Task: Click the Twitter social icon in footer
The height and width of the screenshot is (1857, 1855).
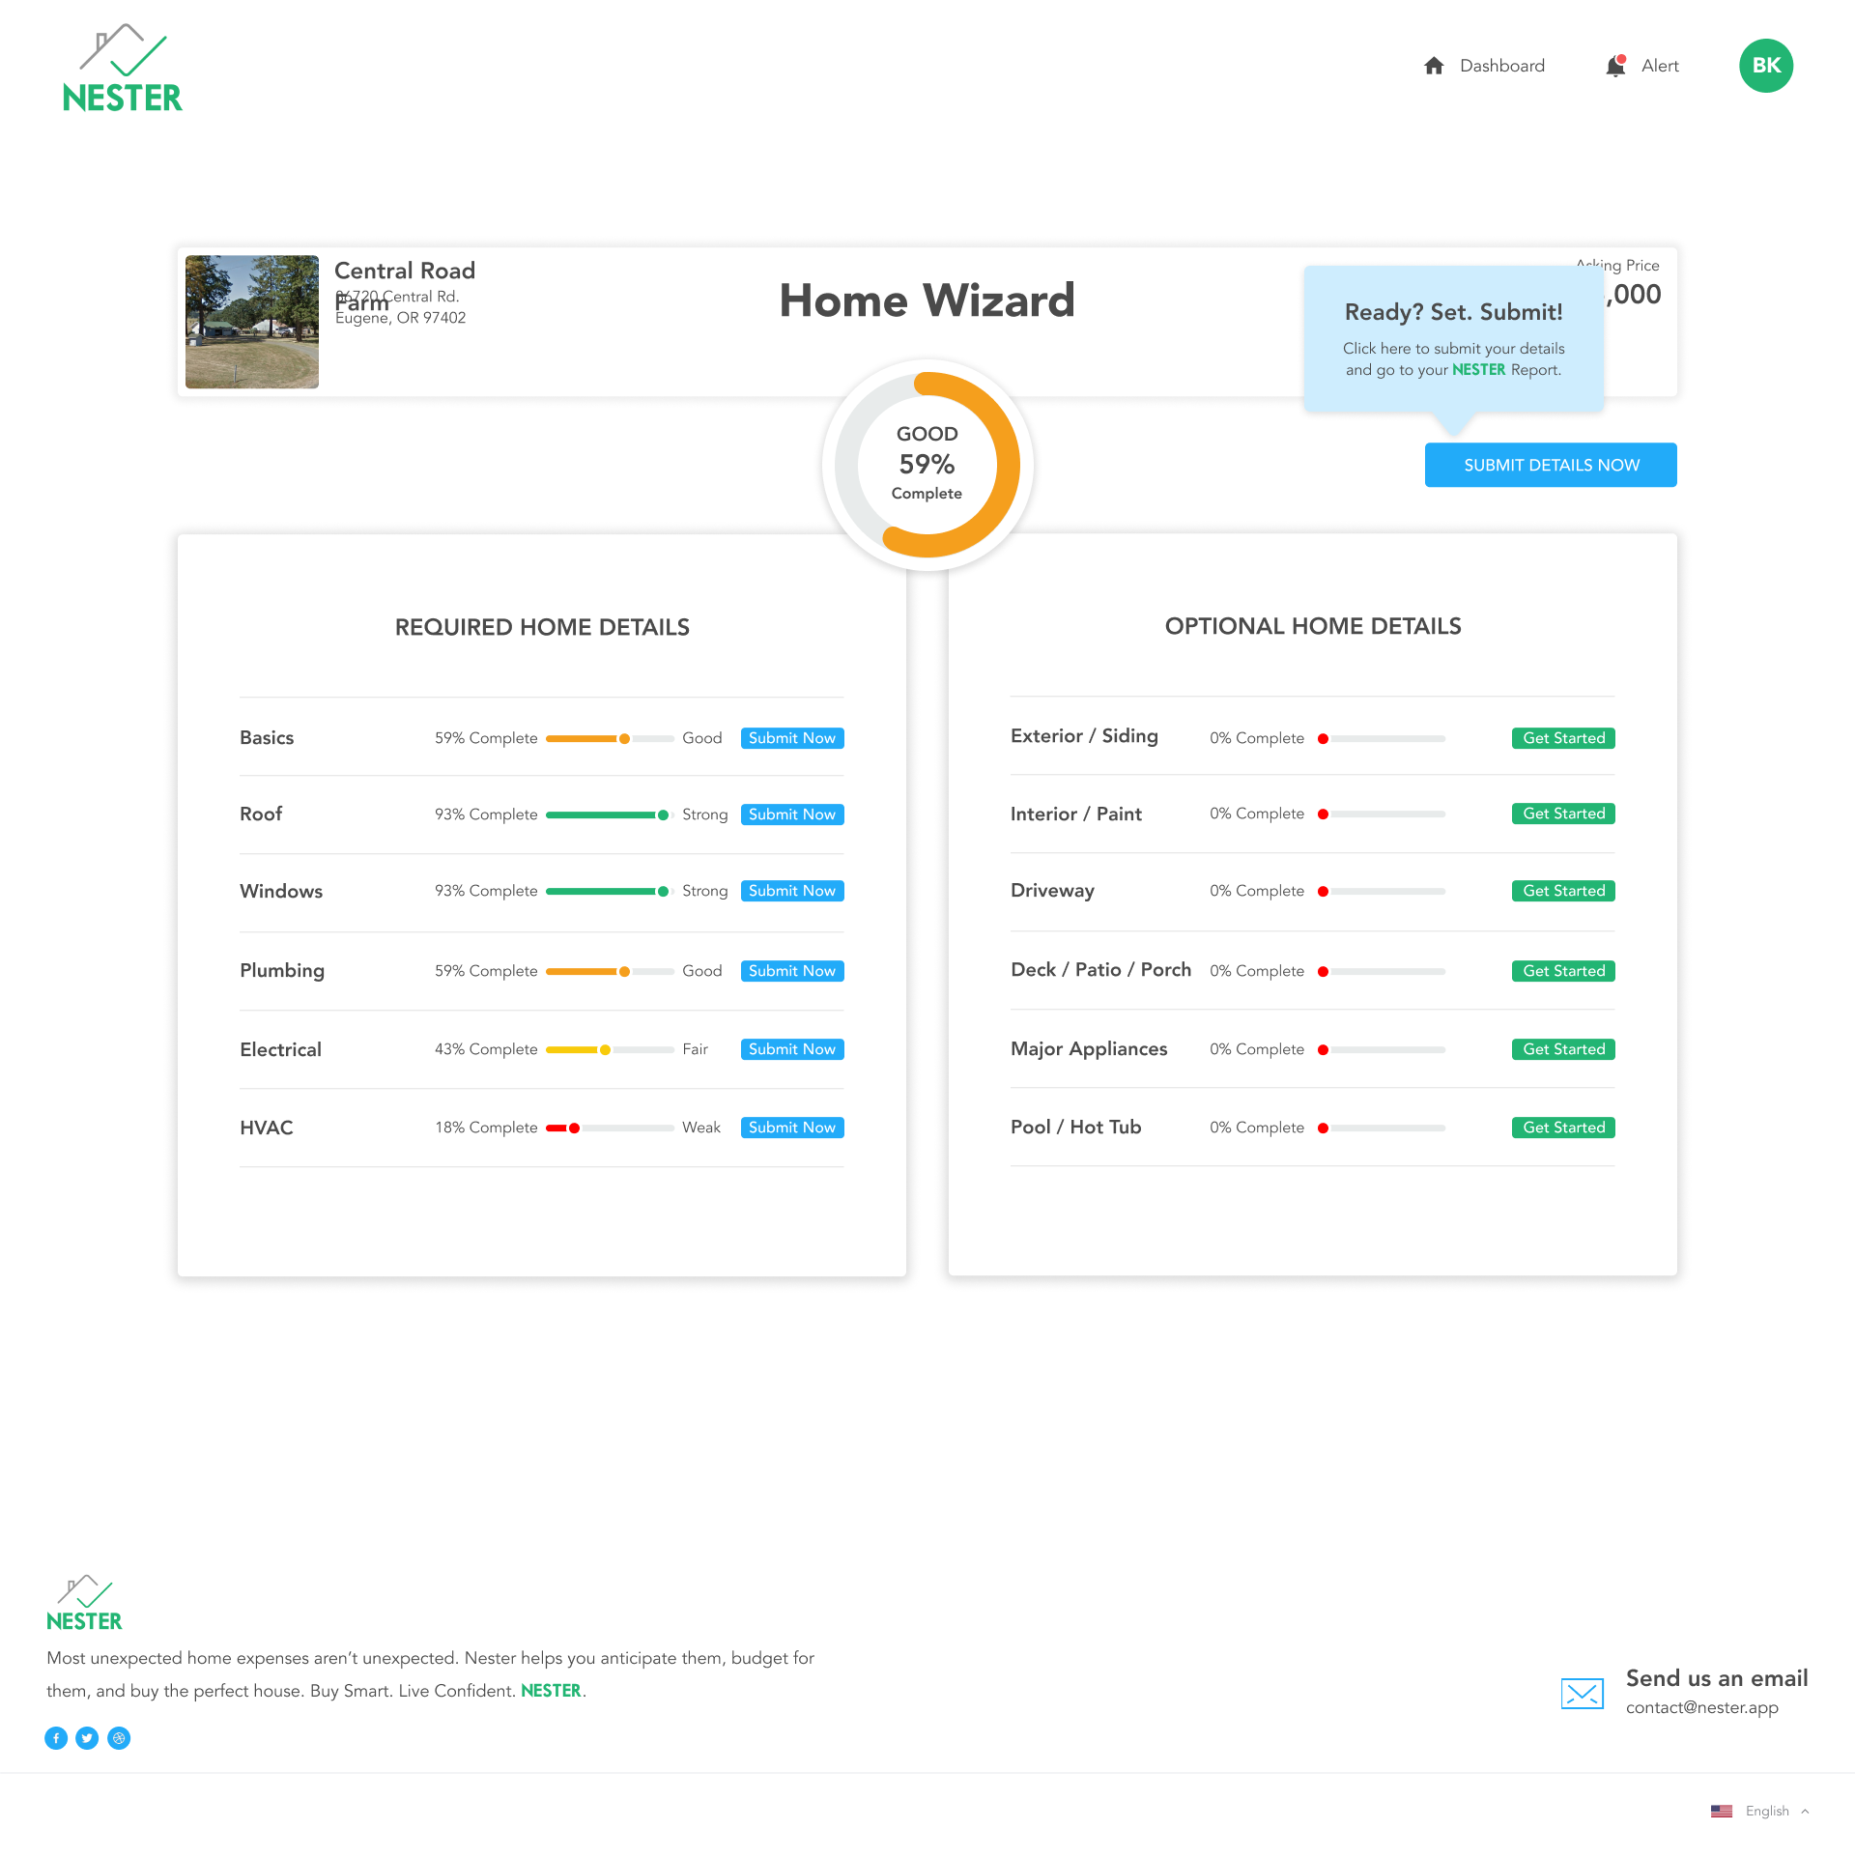Action: (x=87, y=1738)
